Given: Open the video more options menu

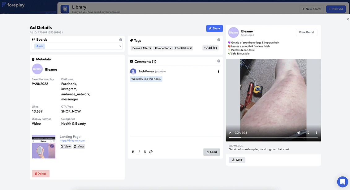Looking at the screenshot, I should pos(316,133).
